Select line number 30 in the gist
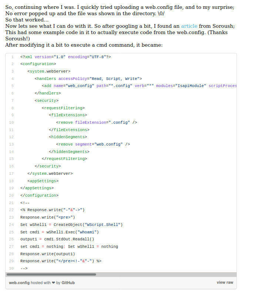 pos(11,268)
